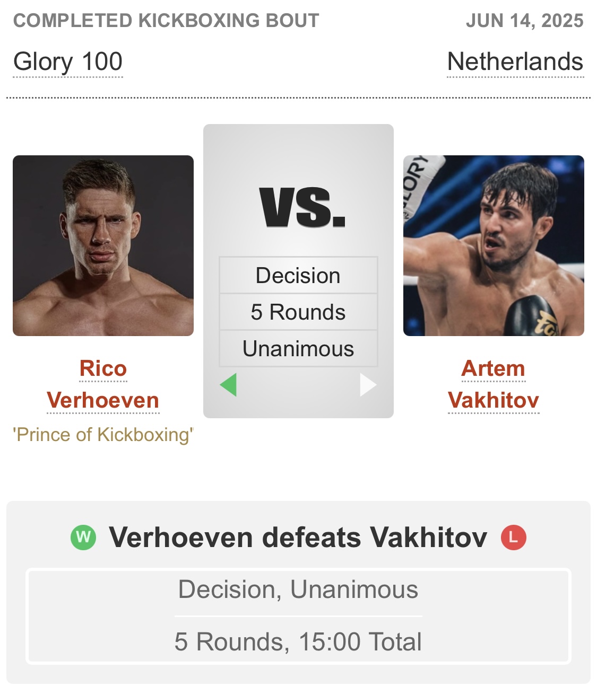Open the Netherlands location link
Viewport: 597px width, 687px height.
click(x=515, y=62)
